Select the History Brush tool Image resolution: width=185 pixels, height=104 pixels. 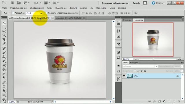pyautogui.click(x=4, y=61)
